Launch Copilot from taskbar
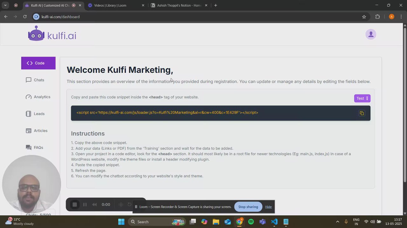The image size is (407, 228). [204, 222]
